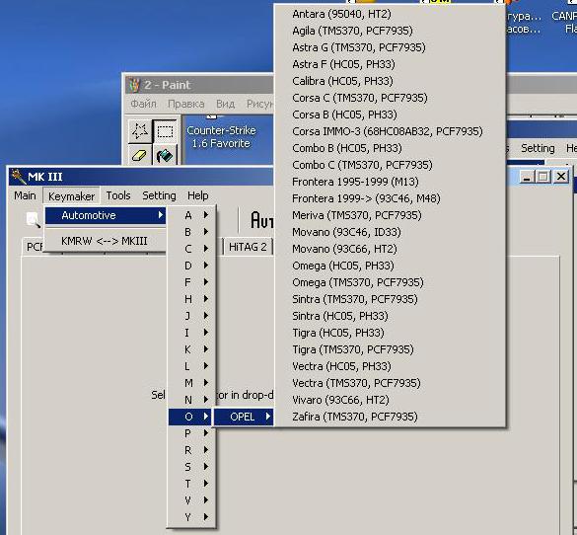The image size is (577, 535).
Task: Select Frontera 1995-1999 (M13)
Action: [x=390, y=182]
